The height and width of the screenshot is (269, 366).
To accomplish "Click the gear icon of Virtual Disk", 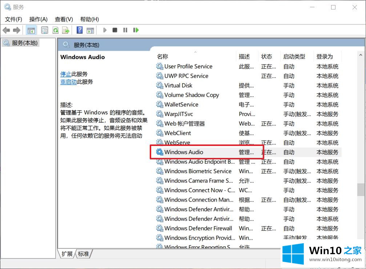I will [160, 86].
